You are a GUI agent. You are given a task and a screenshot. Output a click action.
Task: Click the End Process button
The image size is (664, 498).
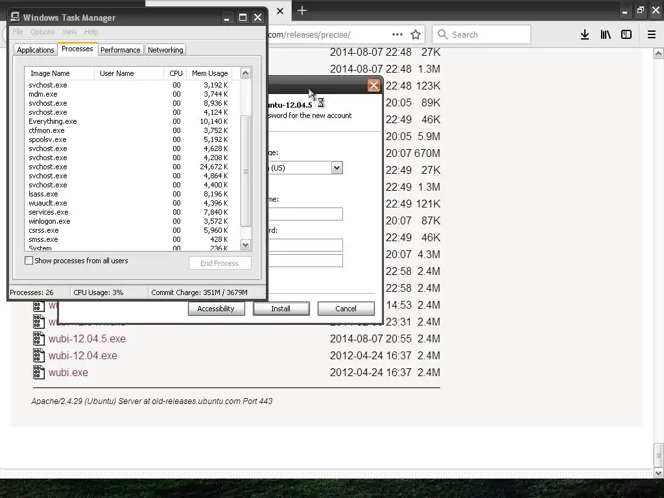220,263
